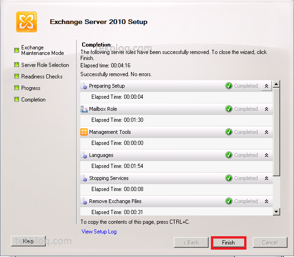Click green square beside Progress step
294x257 pixels.
[17, 88]
